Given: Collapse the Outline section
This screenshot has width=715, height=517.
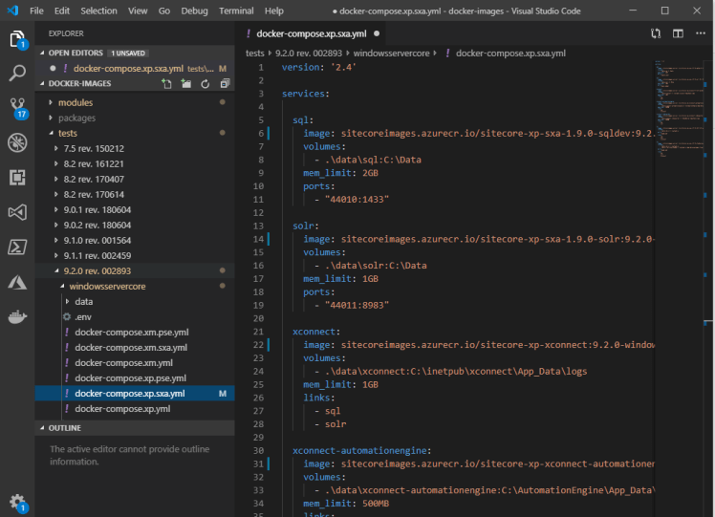Looking at the screenshot, I should (x=64, y=427).
